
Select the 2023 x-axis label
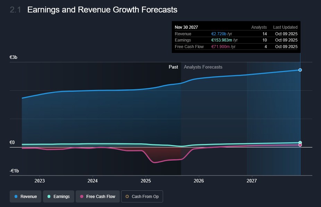(x=40, y=181)
